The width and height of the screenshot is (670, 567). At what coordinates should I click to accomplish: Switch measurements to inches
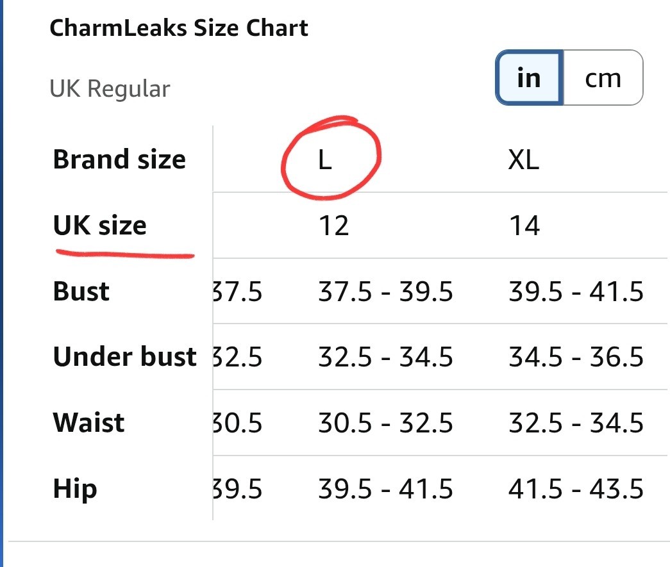[529, 78]
